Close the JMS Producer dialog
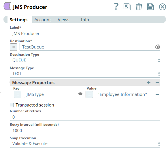Image resolution: width=168 pixels, height=153 pixels. pyautogui.click(x=163, y=7)
